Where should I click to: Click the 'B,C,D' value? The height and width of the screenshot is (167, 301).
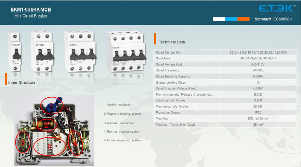pyautogui.click(x=258, y=94)
